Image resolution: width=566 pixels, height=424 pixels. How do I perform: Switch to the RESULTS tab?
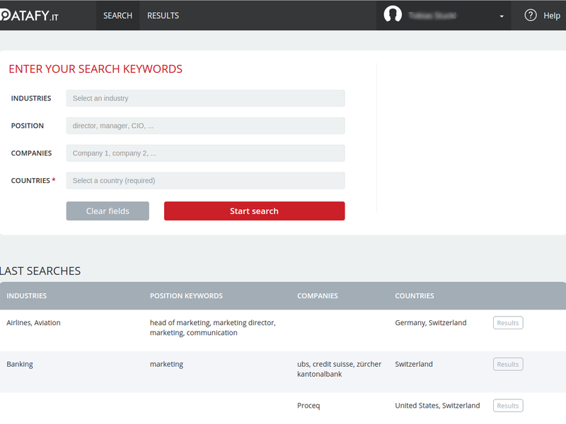tap(163, 16)
